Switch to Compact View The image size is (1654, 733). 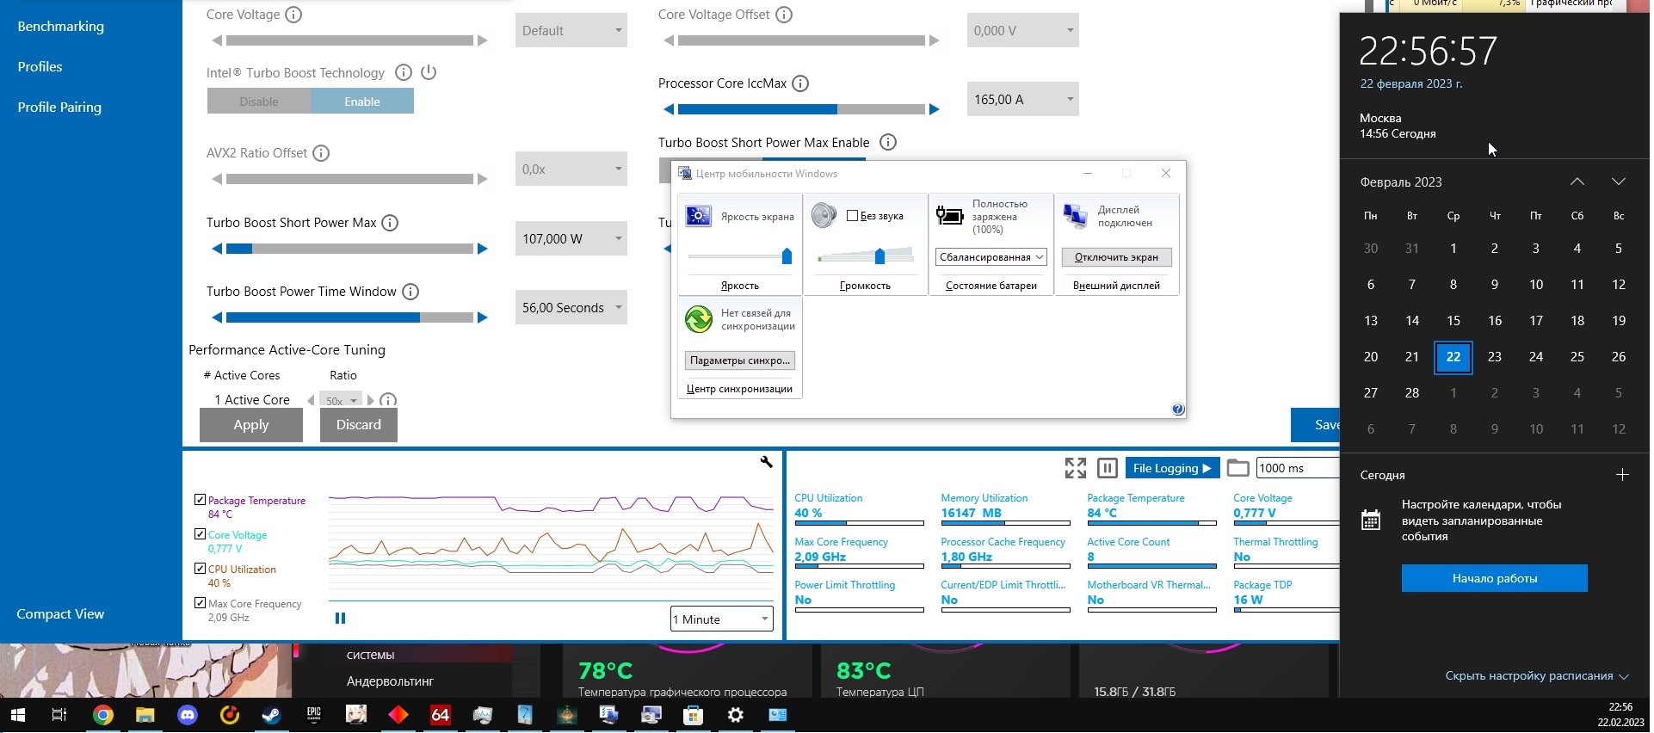pyautogui.click(x=60, y=614)
